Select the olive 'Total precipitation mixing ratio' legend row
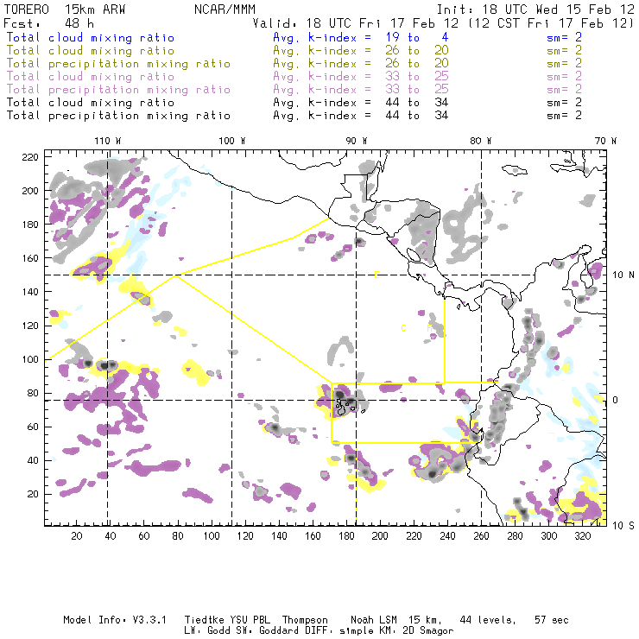Viewport: 639px width, 639px height. pyautogui.click(x=118, y=64)
